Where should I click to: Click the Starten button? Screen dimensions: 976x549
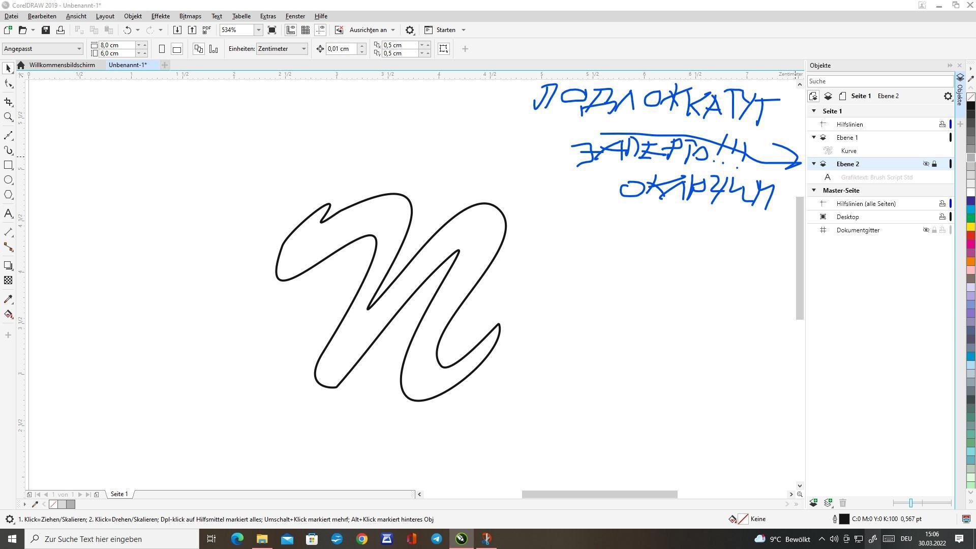click(445, 30)
